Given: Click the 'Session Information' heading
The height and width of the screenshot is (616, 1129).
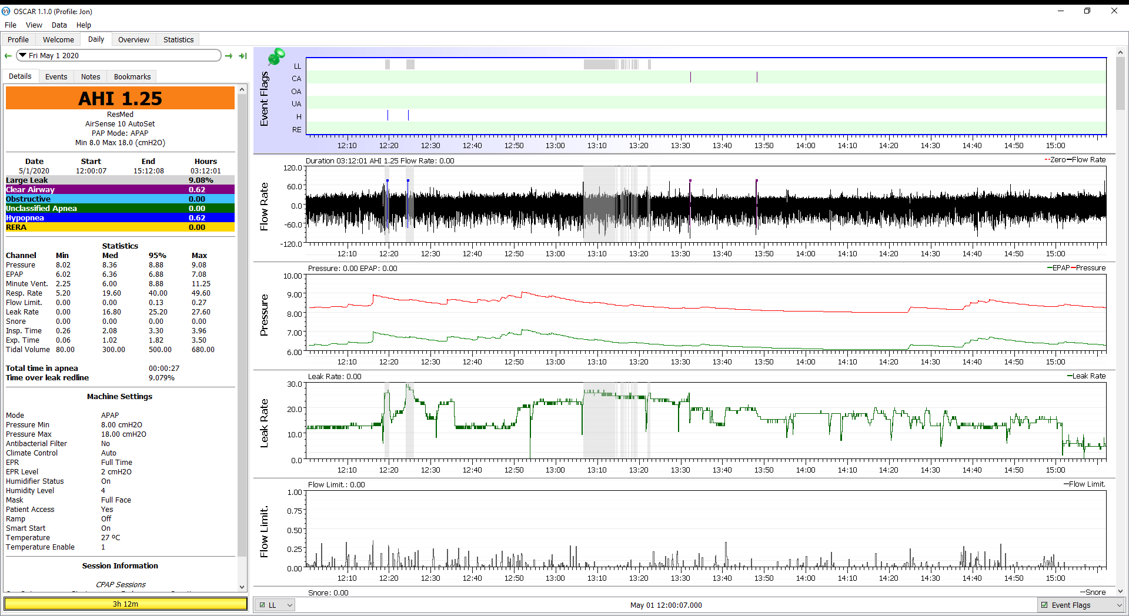Looking at the screenshot, I should [120, 566].
